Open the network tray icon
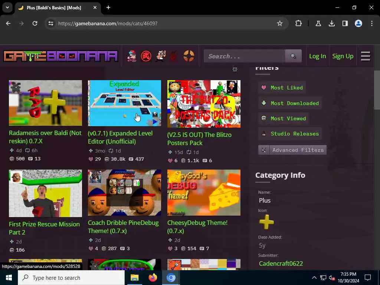Viewport: 380px width, 285px height. tap(323, 278)
